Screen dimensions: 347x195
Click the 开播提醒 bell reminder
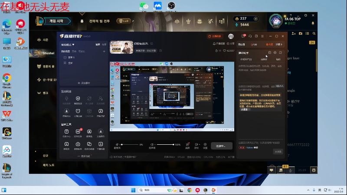point(219,44)
